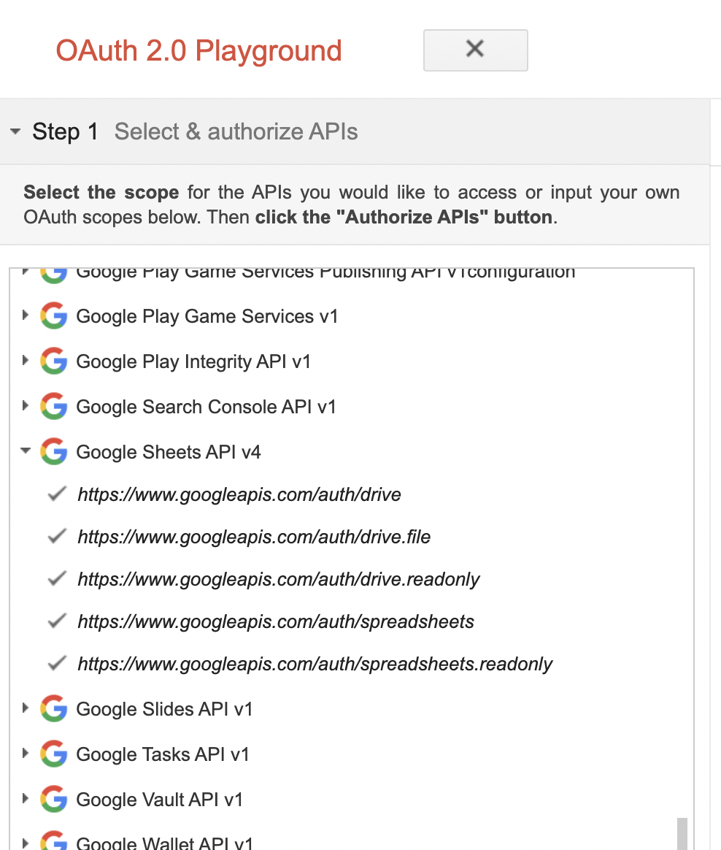Click the Google Tasks API v1 icon
721x850 pixels.
point(53,754)
